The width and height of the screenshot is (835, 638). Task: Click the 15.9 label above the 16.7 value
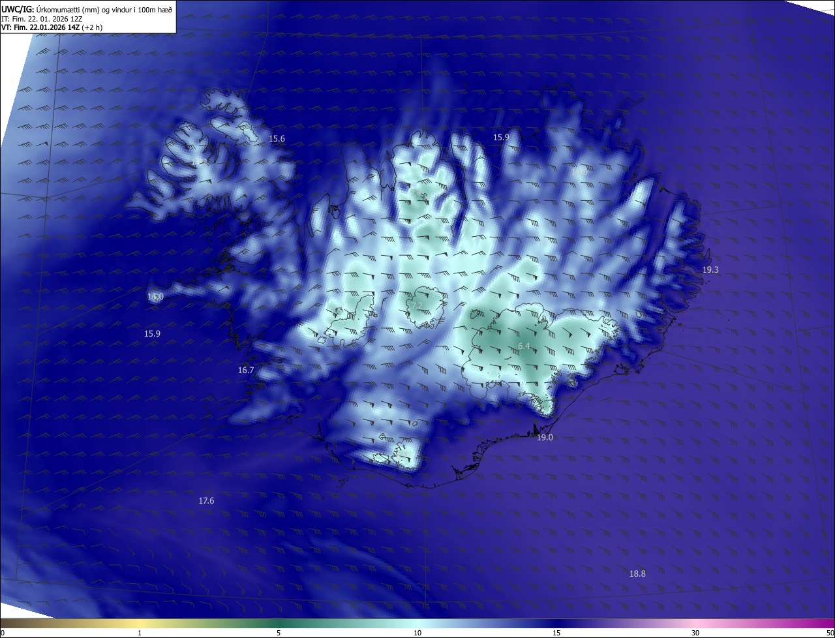[152, 333]
